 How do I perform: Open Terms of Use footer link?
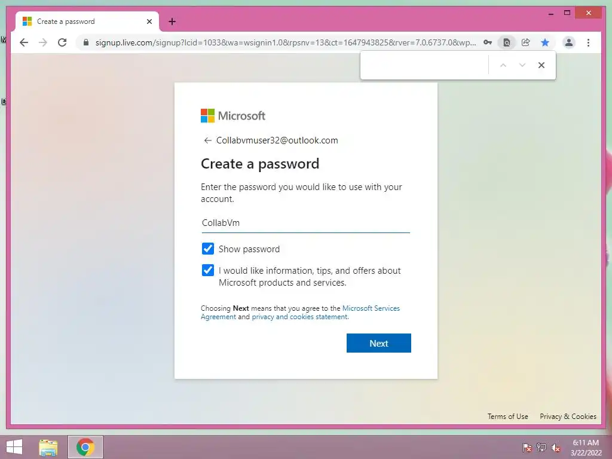tap(507, 417)
